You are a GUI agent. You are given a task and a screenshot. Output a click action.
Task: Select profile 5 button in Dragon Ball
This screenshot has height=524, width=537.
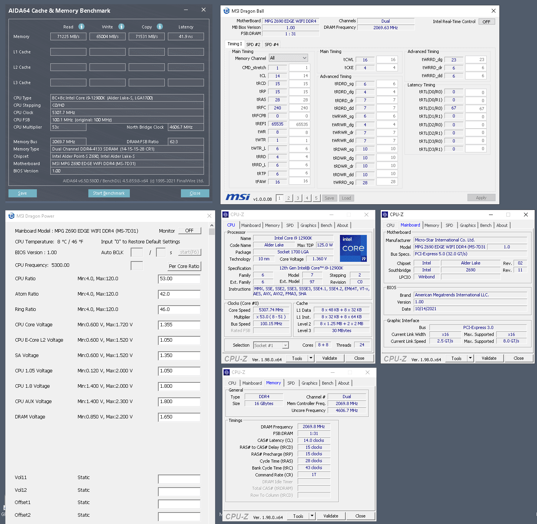316,198
